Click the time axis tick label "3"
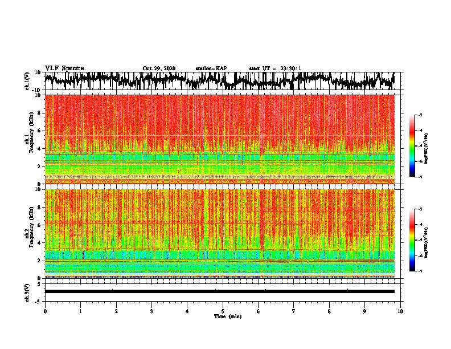The image size is (451, 349). pyautogui.click(x=151, y=311)
